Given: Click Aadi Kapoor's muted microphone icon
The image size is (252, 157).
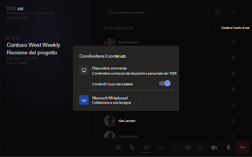Looking at the screenshot, I should (233, 42).
